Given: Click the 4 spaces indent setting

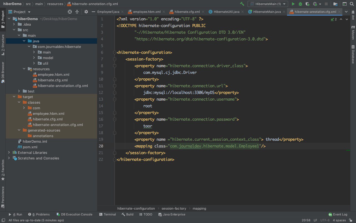Looking at the screenshot, I should click(x=339, y=220).
